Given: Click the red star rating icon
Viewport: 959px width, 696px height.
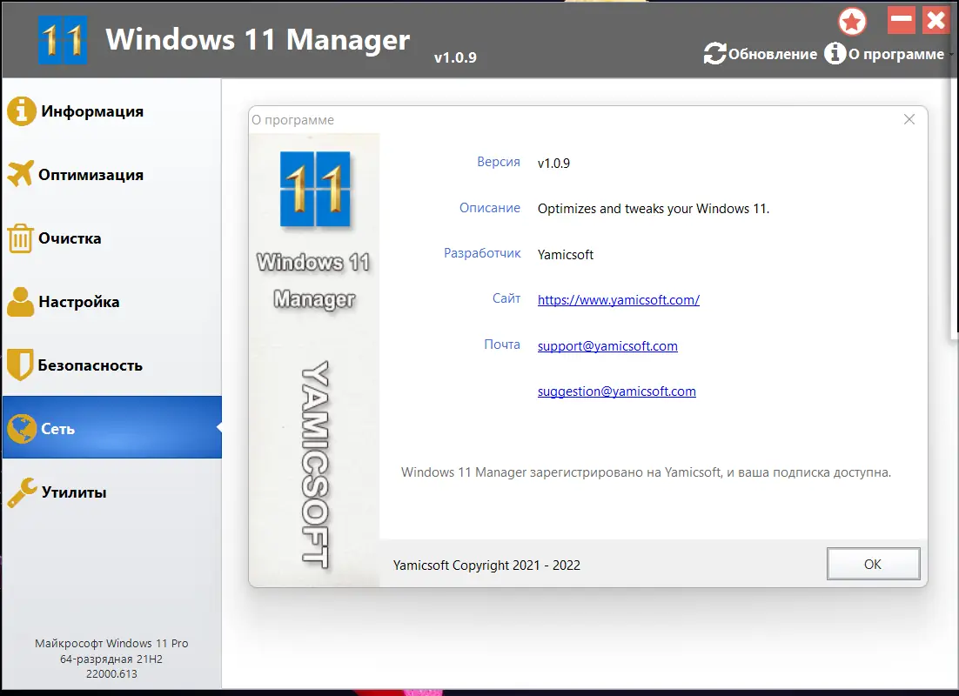Looking at the screenshot, I should (851, 20).
